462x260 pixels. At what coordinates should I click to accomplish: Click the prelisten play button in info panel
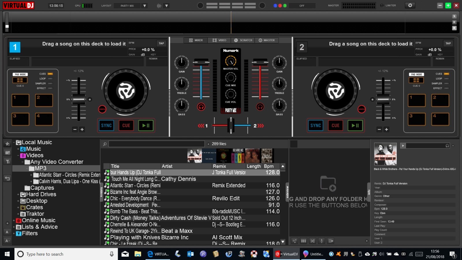[403, 146]
